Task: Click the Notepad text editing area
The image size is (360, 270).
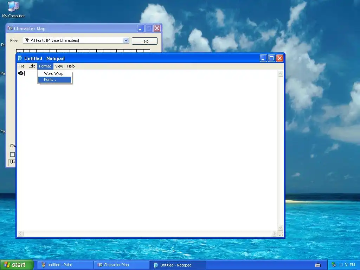Action: (x=147, y=150)
